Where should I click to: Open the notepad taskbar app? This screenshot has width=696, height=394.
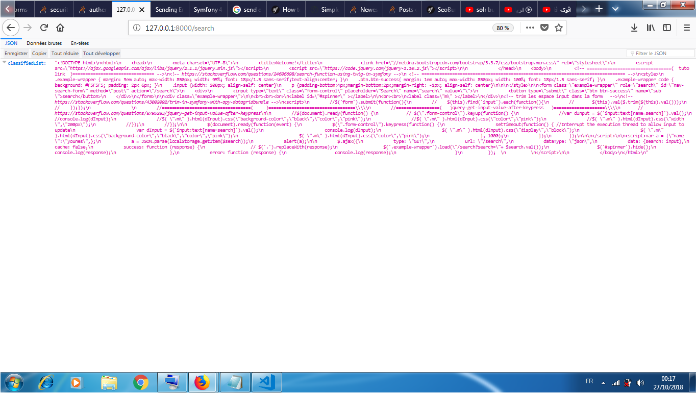pos(234,382)
